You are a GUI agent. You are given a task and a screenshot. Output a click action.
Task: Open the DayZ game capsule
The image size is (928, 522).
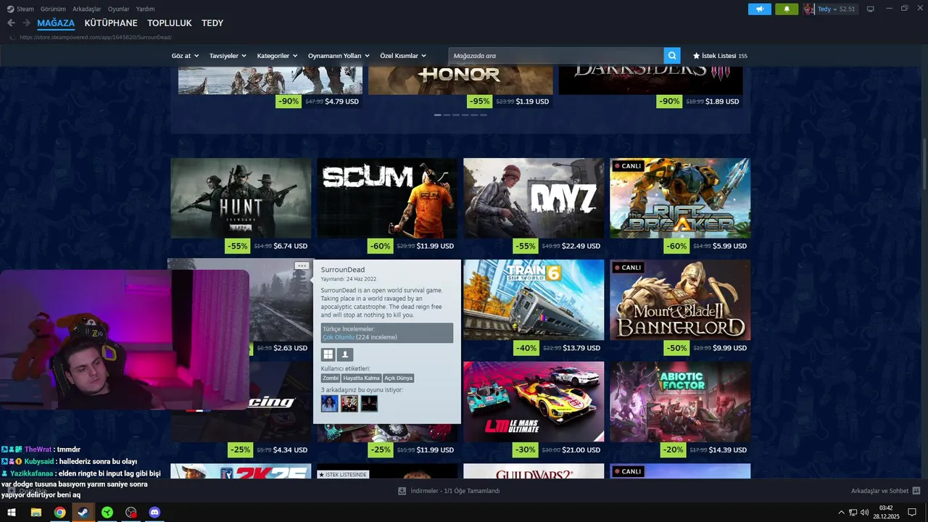click(534, 198)
